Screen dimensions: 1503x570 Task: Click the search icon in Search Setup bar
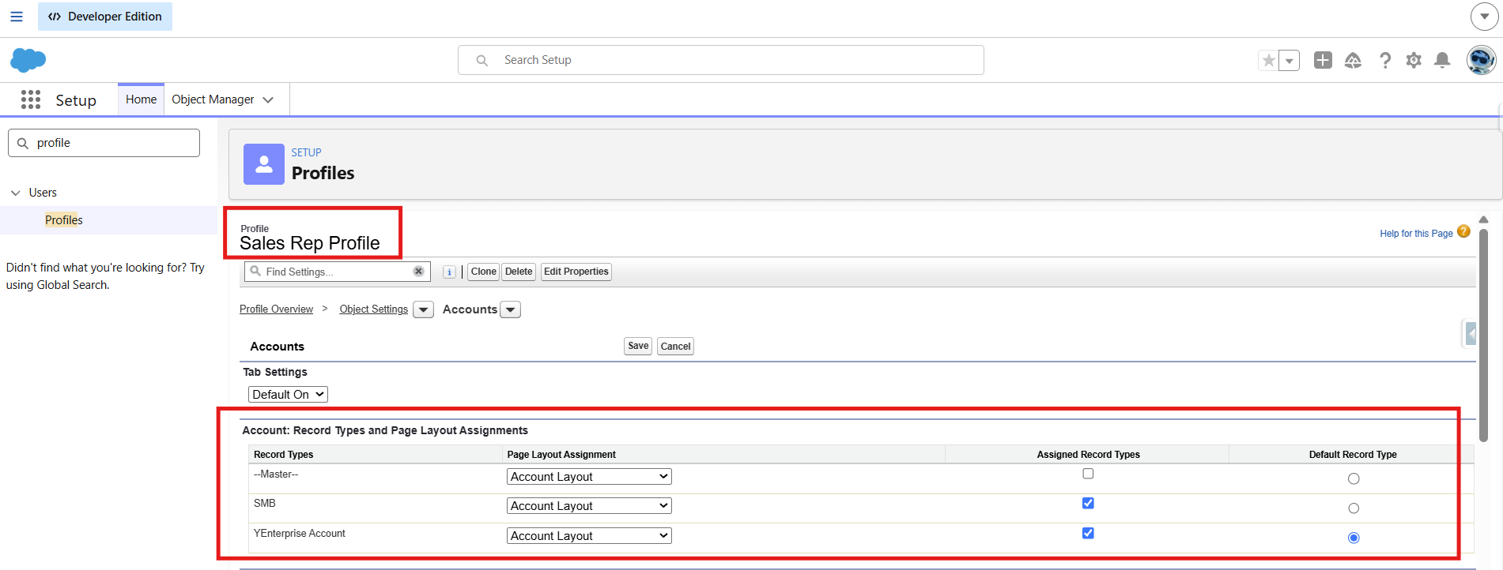[x=481, y=60]
